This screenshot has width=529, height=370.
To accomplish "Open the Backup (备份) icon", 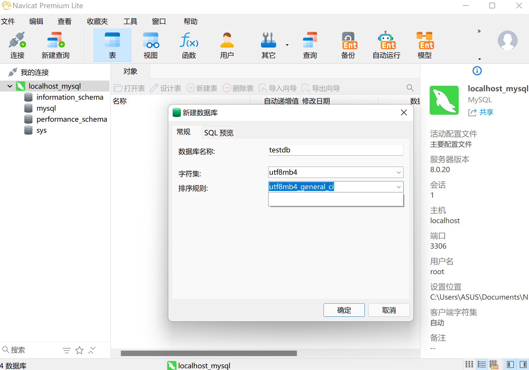I will [349, 45].
